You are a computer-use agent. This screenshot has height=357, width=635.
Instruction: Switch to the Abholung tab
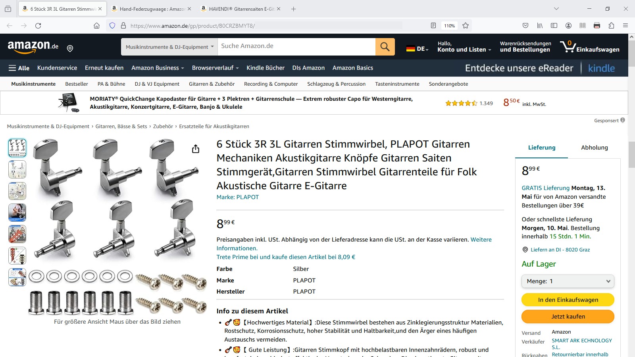point(594,148)
